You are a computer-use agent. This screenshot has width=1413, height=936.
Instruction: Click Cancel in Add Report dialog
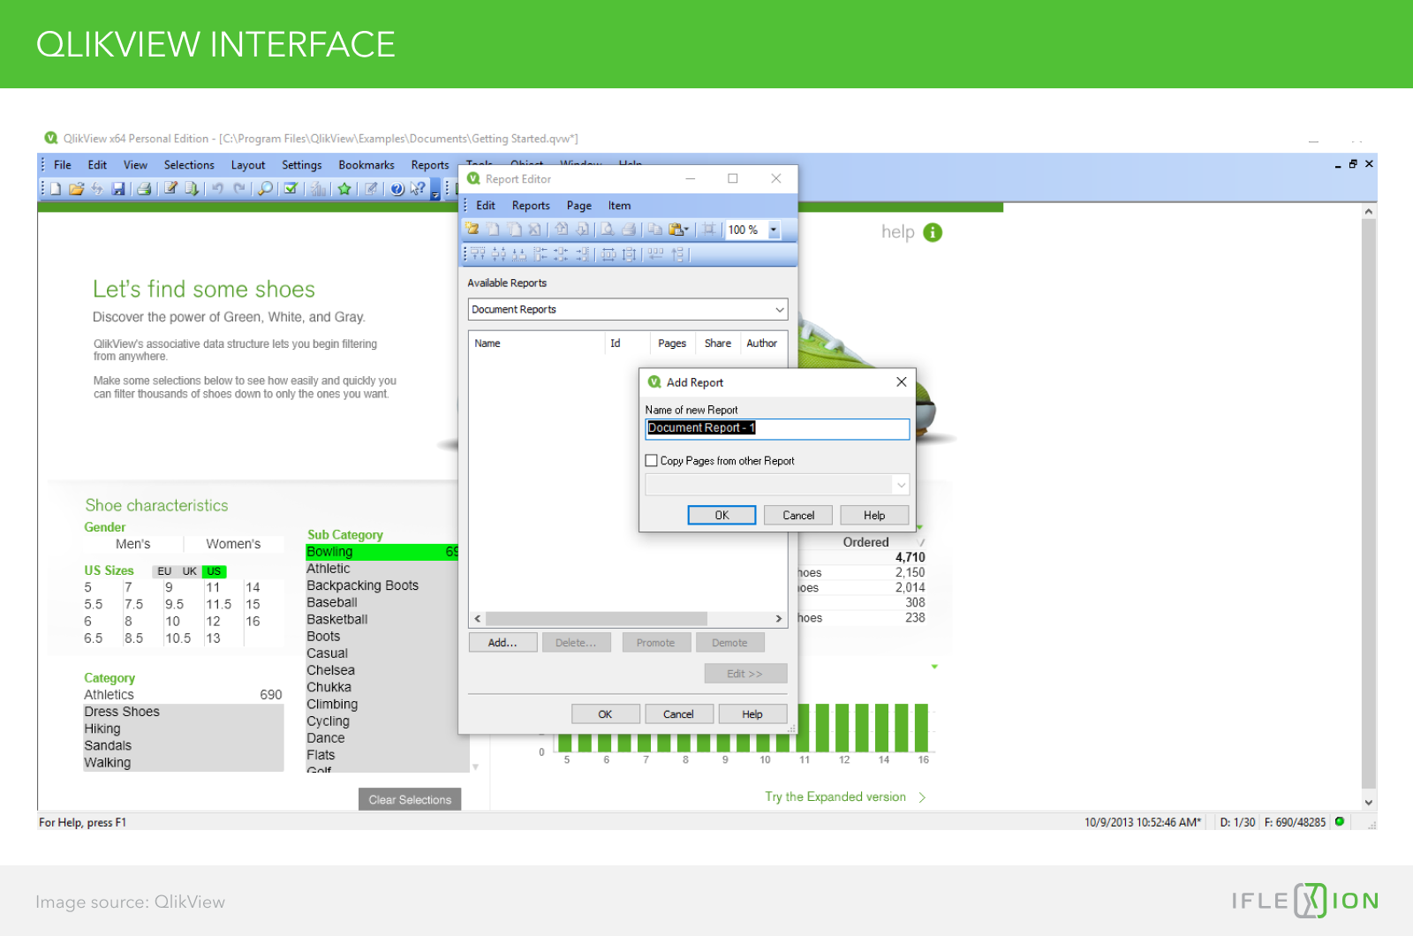pos(798,515)
